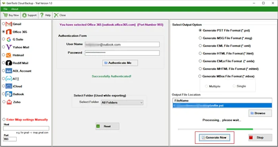Image resolution: width=278 pixels, height=147 pixels.
Task: Click the G Suite Google icon
Action: 9,39
